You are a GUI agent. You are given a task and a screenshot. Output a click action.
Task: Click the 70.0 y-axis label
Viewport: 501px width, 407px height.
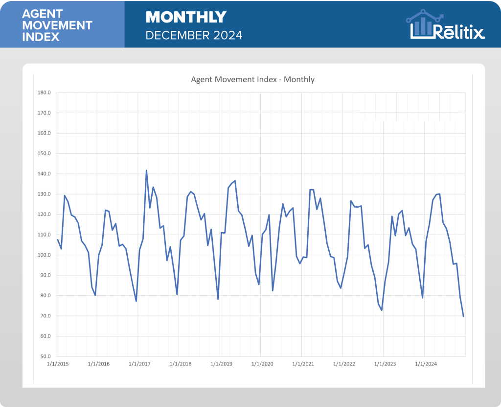click(45, 316)
